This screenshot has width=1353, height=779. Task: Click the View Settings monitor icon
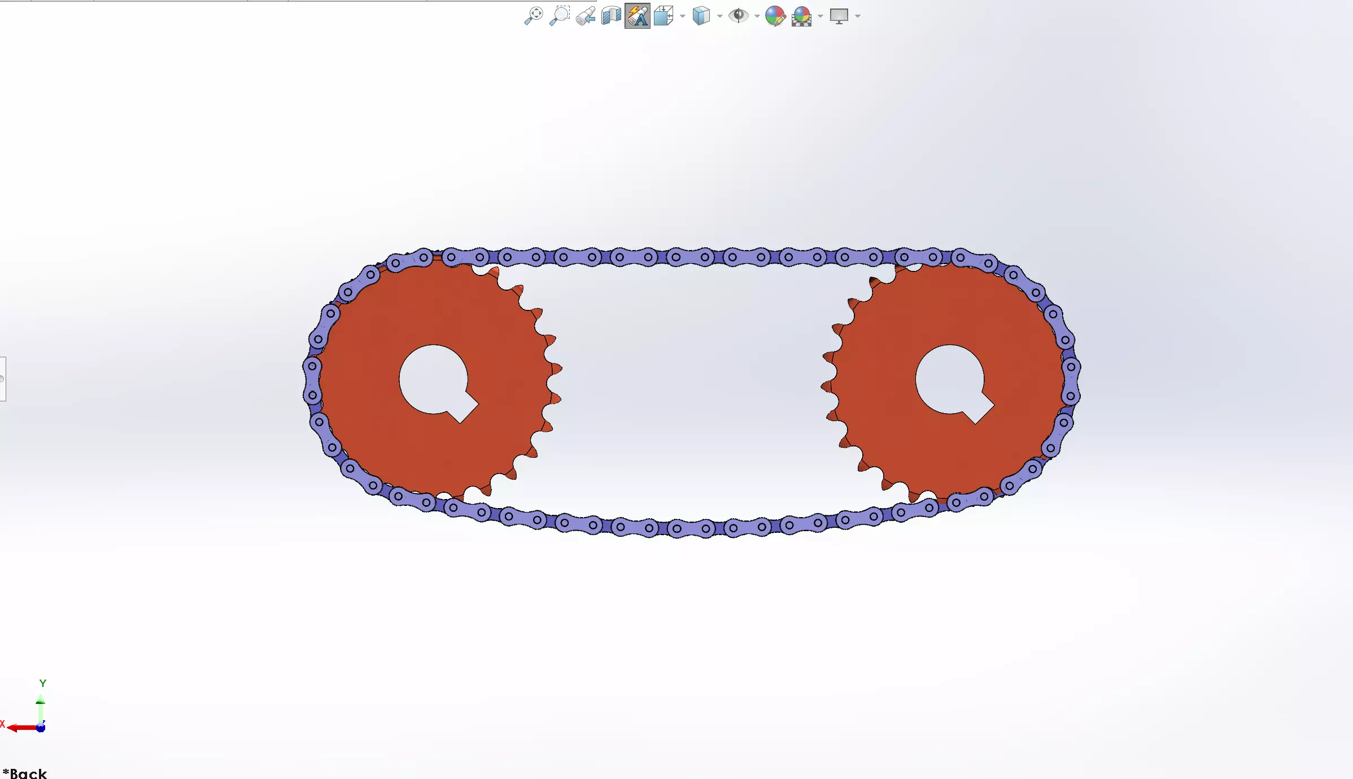point(839,16)
